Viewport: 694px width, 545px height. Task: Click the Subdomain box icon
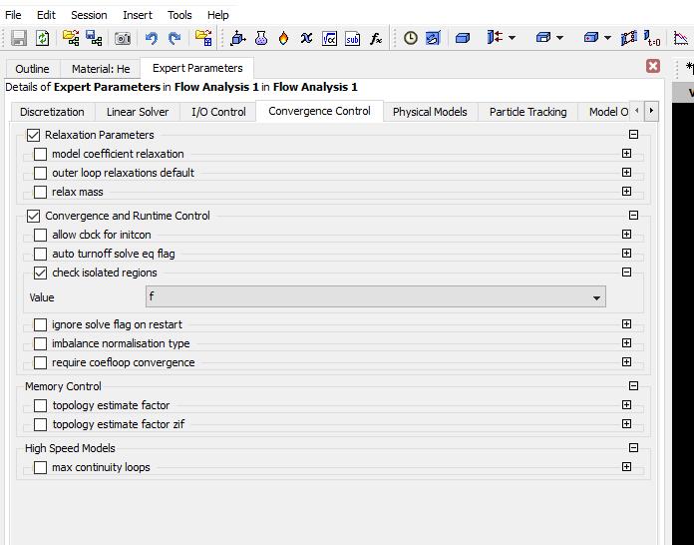[542, 38]
